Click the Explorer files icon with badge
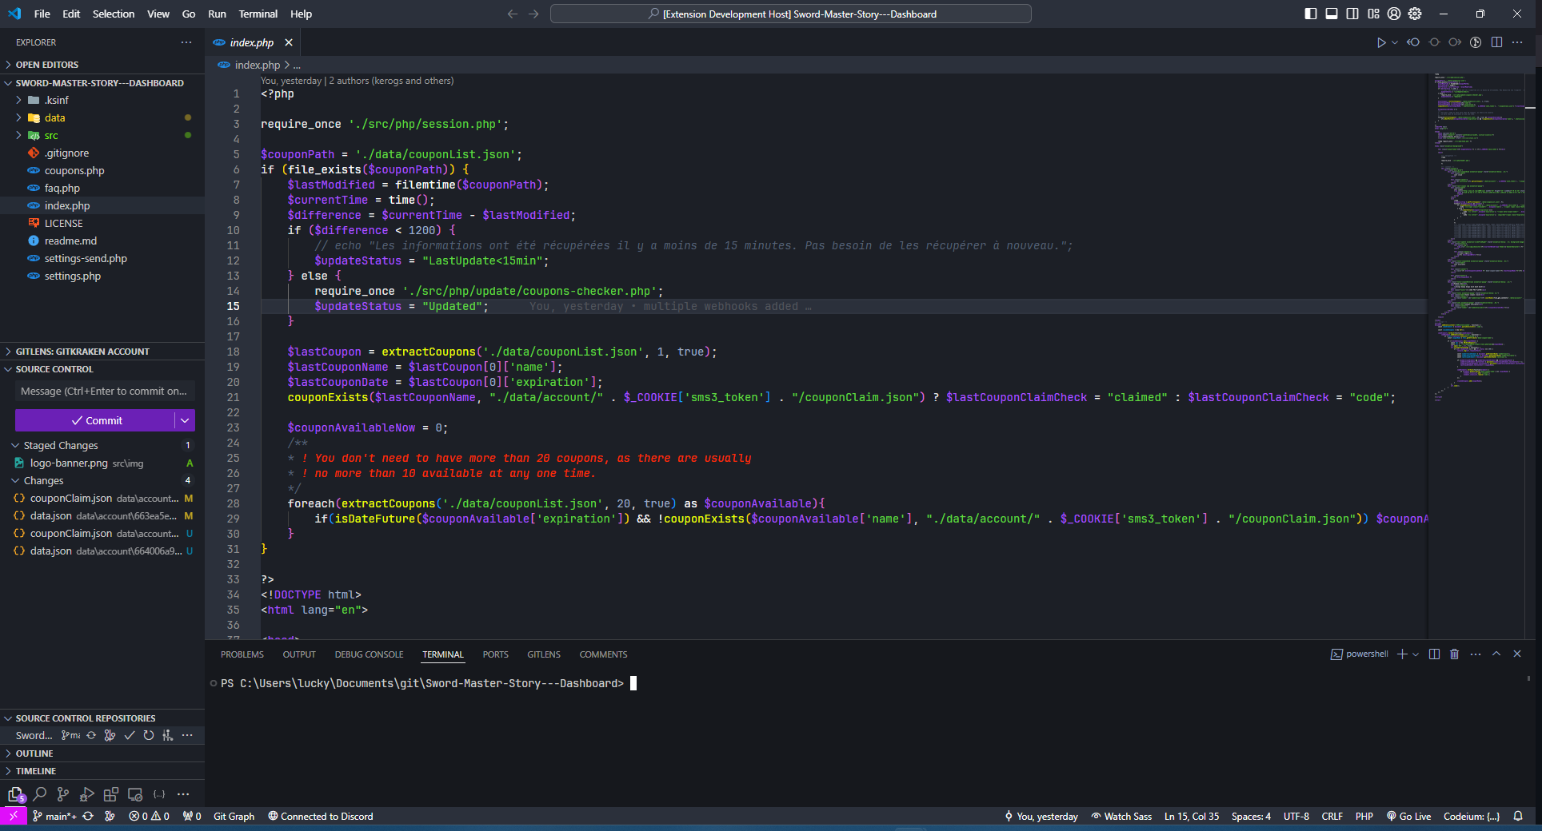 (x=16, y=794)
